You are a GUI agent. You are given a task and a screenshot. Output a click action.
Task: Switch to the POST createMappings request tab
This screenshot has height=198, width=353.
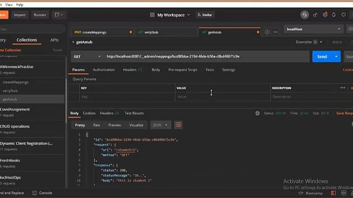pos(103,32)
